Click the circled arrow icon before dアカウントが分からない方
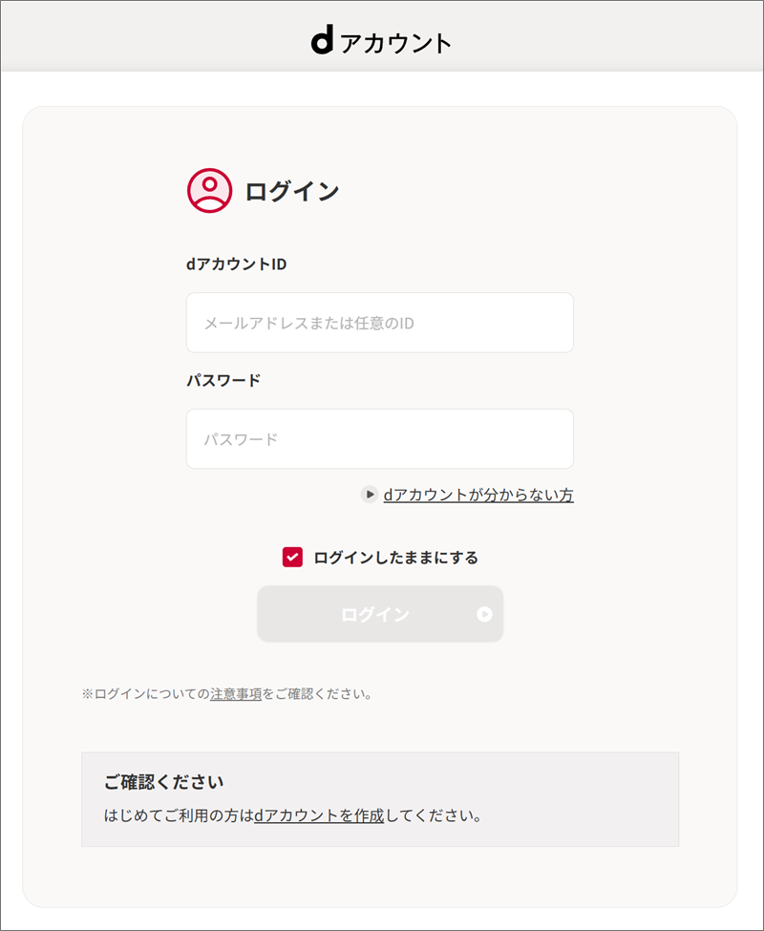The height and width of the screenshot is (931, 764). coord(370,494)
